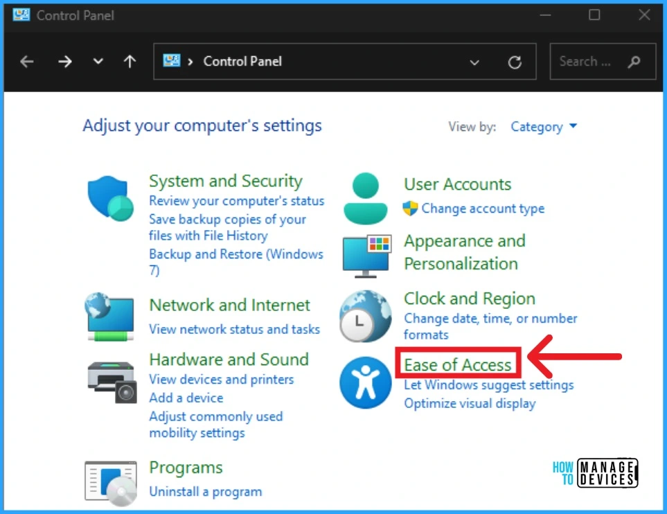667x514 pixels.
Task: Open the Clock and Region clock icon
Action: [x=366, y=316]
